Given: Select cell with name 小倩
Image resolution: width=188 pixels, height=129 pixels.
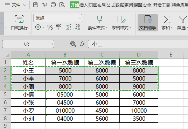Looking at the screenshot, I should click(28, 94).
